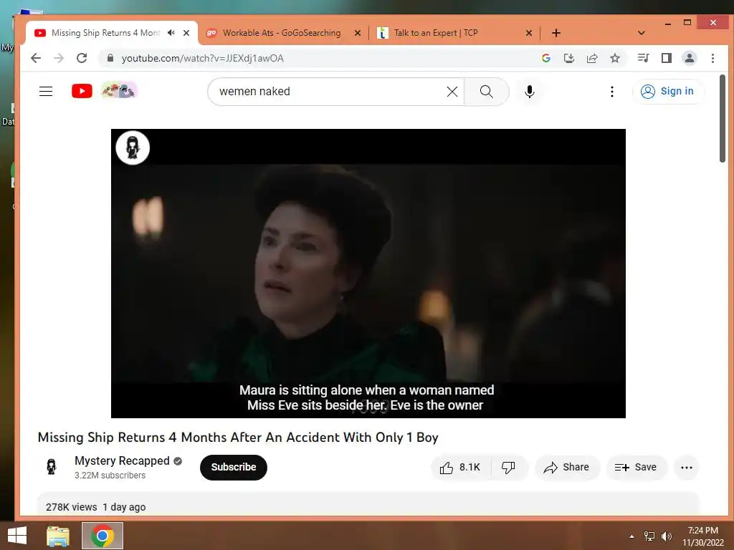Clear the search box with the X

pyautogui.click(x=452, y=92)
